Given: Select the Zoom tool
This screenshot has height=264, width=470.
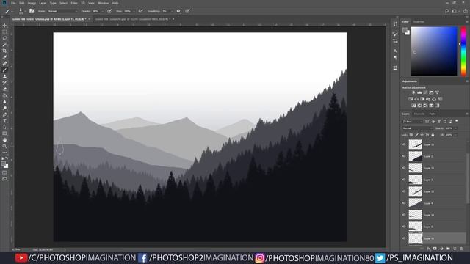Looking at the screenshot, I should [x=4, y=147].
